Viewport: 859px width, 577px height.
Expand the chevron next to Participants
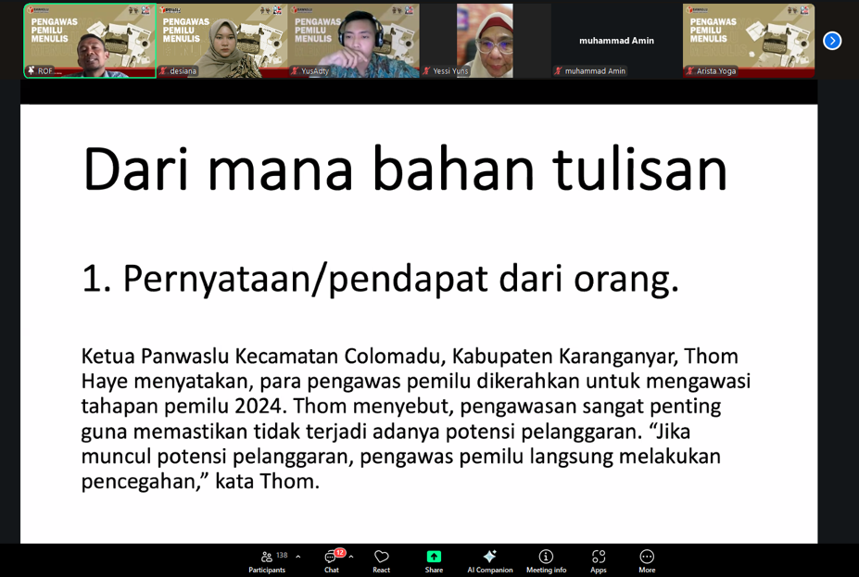[298, 554]
